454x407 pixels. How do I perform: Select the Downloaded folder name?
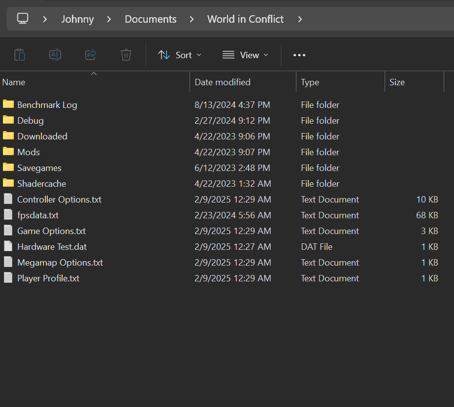coord(42,136)
